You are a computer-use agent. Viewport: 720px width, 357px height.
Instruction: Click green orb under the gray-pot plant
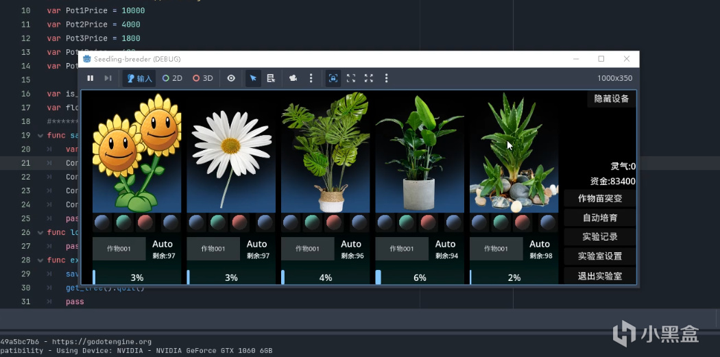pyautogui.click(x=407, y=223)
